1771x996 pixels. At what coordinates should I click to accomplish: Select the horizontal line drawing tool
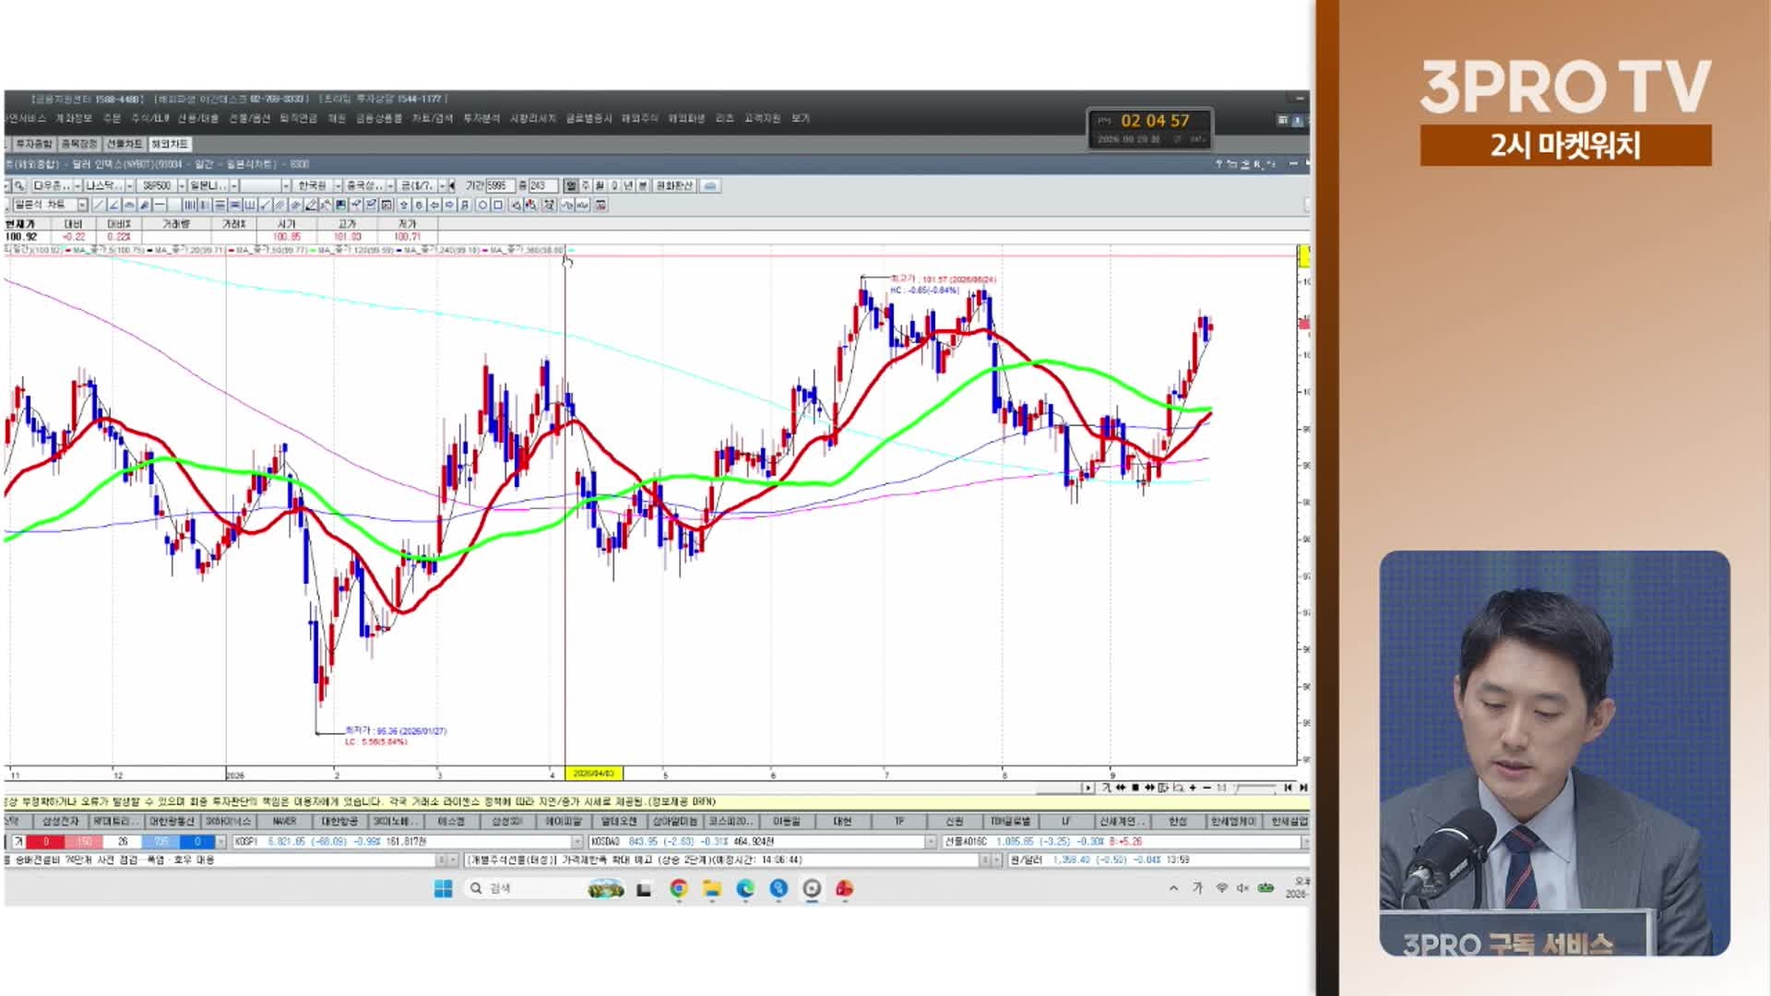pos(160,205)
